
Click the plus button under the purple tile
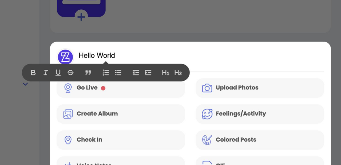[81, 16]
